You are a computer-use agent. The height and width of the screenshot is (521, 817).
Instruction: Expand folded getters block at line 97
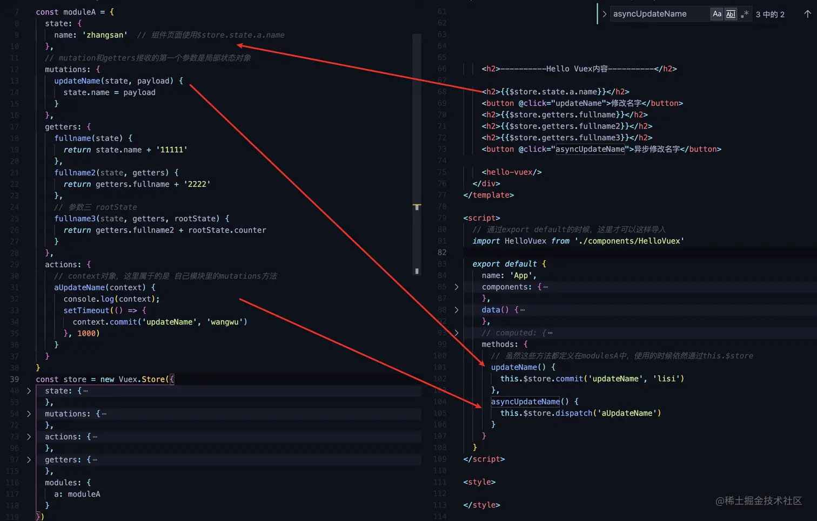(x=29, y=459)
